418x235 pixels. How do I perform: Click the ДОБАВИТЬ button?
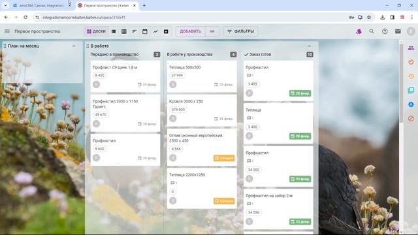[x=190, y=31]
